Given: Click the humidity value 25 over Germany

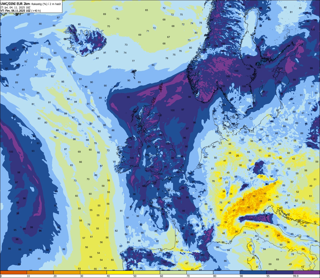Looking at the screenshot, I should coord(237,156).
